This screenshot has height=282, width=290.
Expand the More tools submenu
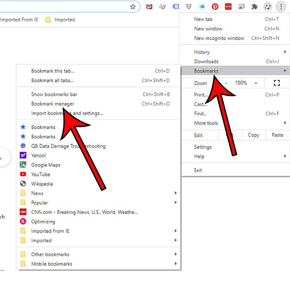tap(206, 123)
